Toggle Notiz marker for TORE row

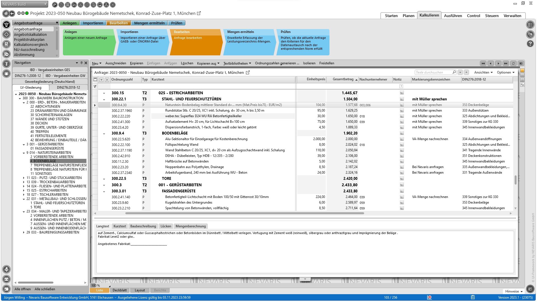402,179
